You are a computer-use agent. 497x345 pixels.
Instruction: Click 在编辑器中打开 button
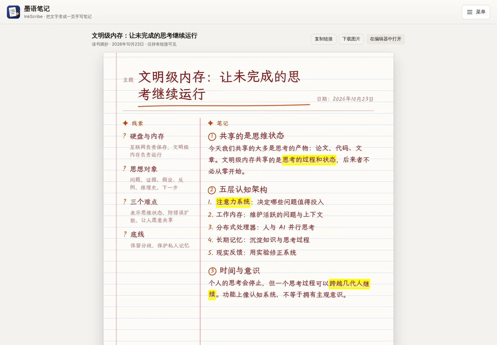pyautogui.click(x=385, y=39)
